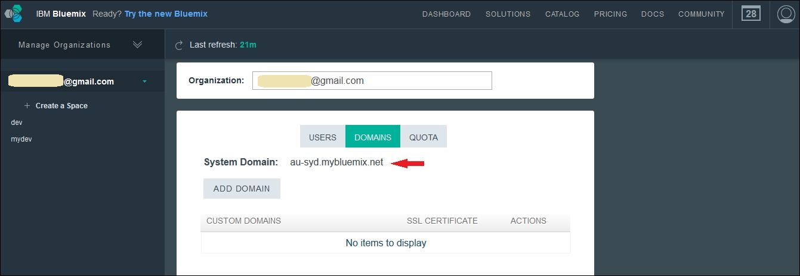800x276 pixels.
Task: Click the IBM Bluemix hexagon logo
Action: point(14,13)
